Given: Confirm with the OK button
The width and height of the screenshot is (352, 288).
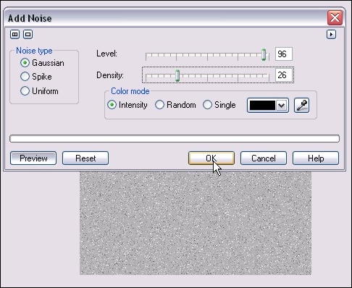Looking at the screenshot, I should coord(211,158).
